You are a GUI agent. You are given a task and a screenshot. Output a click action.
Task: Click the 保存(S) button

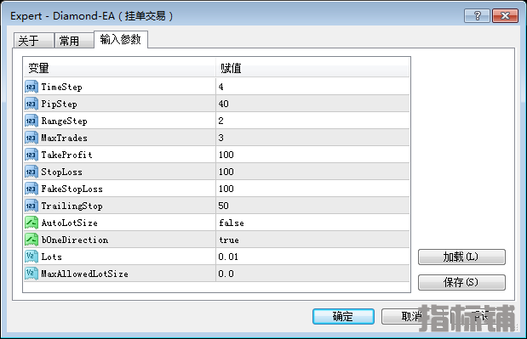(461, 282)
